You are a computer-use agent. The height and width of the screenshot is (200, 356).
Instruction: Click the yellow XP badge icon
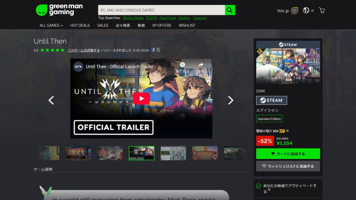282,131
